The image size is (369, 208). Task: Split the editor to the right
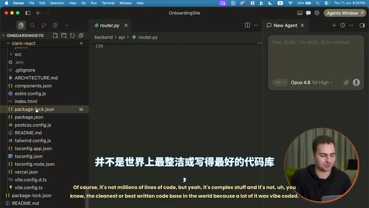point(247,25)
